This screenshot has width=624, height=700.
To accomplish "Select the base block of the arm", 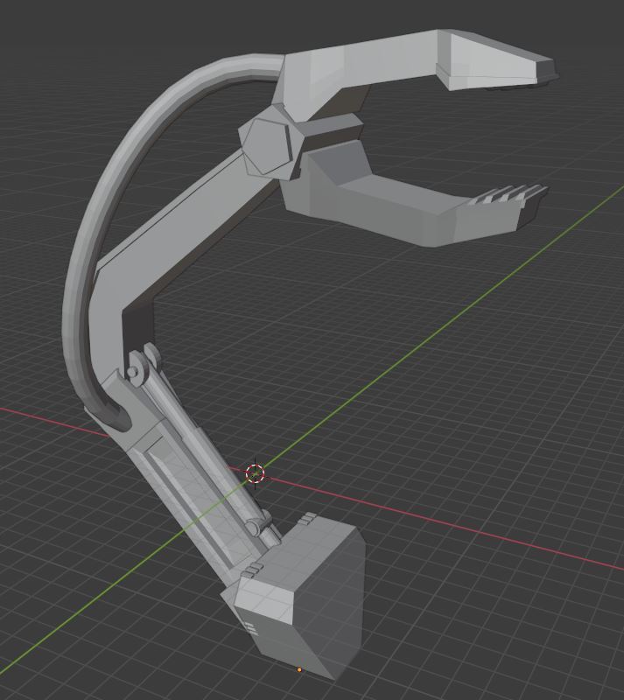I will (297, 598).
